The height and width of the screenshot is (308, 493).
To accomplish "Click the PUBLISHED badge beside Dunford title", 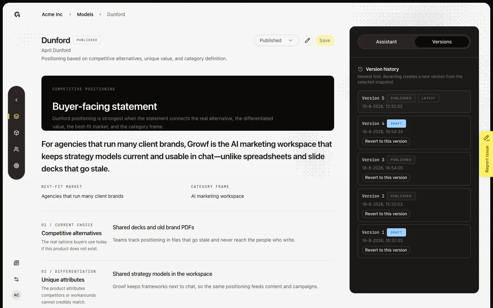I will 87,40.
